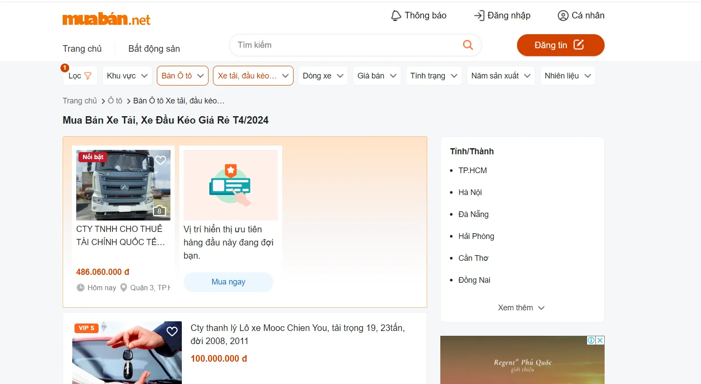Open Cty thanh lý Lô xe Mooc listing title
The image size is (701, 384).
[x=297, y=334]
